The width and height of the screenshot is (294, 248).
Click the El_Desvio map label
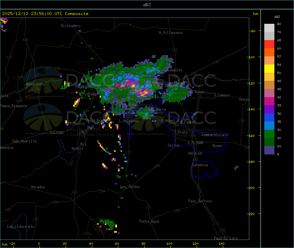tap(76, 124)
